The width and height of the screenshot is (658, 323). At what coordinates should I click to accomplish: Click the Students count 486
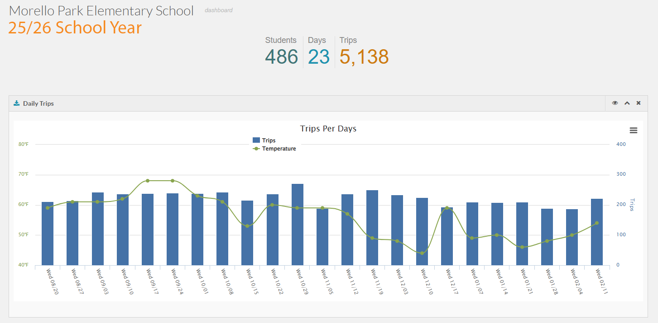[x=281, y=57]
